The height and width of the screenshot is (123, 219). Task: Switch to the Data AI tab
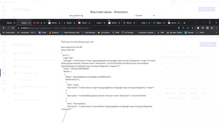pos(144,23)
